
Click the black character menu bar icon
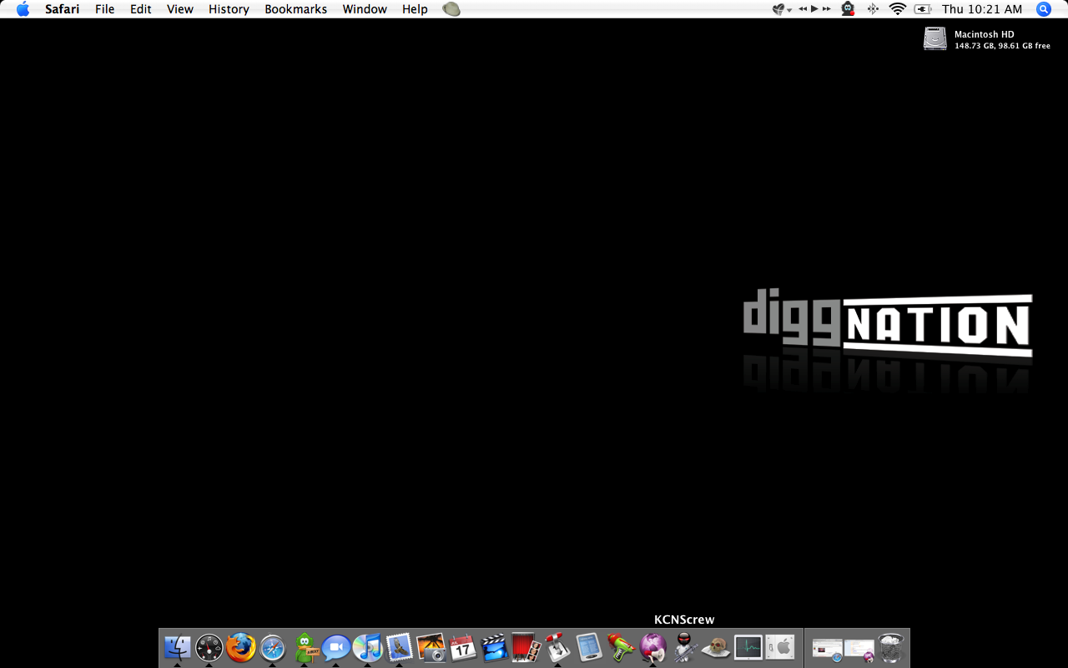click(848, 9)
